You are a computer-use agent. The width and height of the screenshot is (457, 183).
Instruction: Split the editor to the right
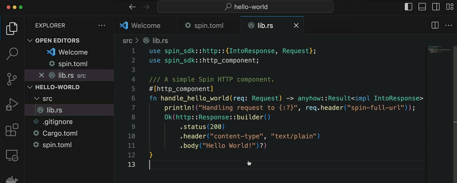[435, 26]
